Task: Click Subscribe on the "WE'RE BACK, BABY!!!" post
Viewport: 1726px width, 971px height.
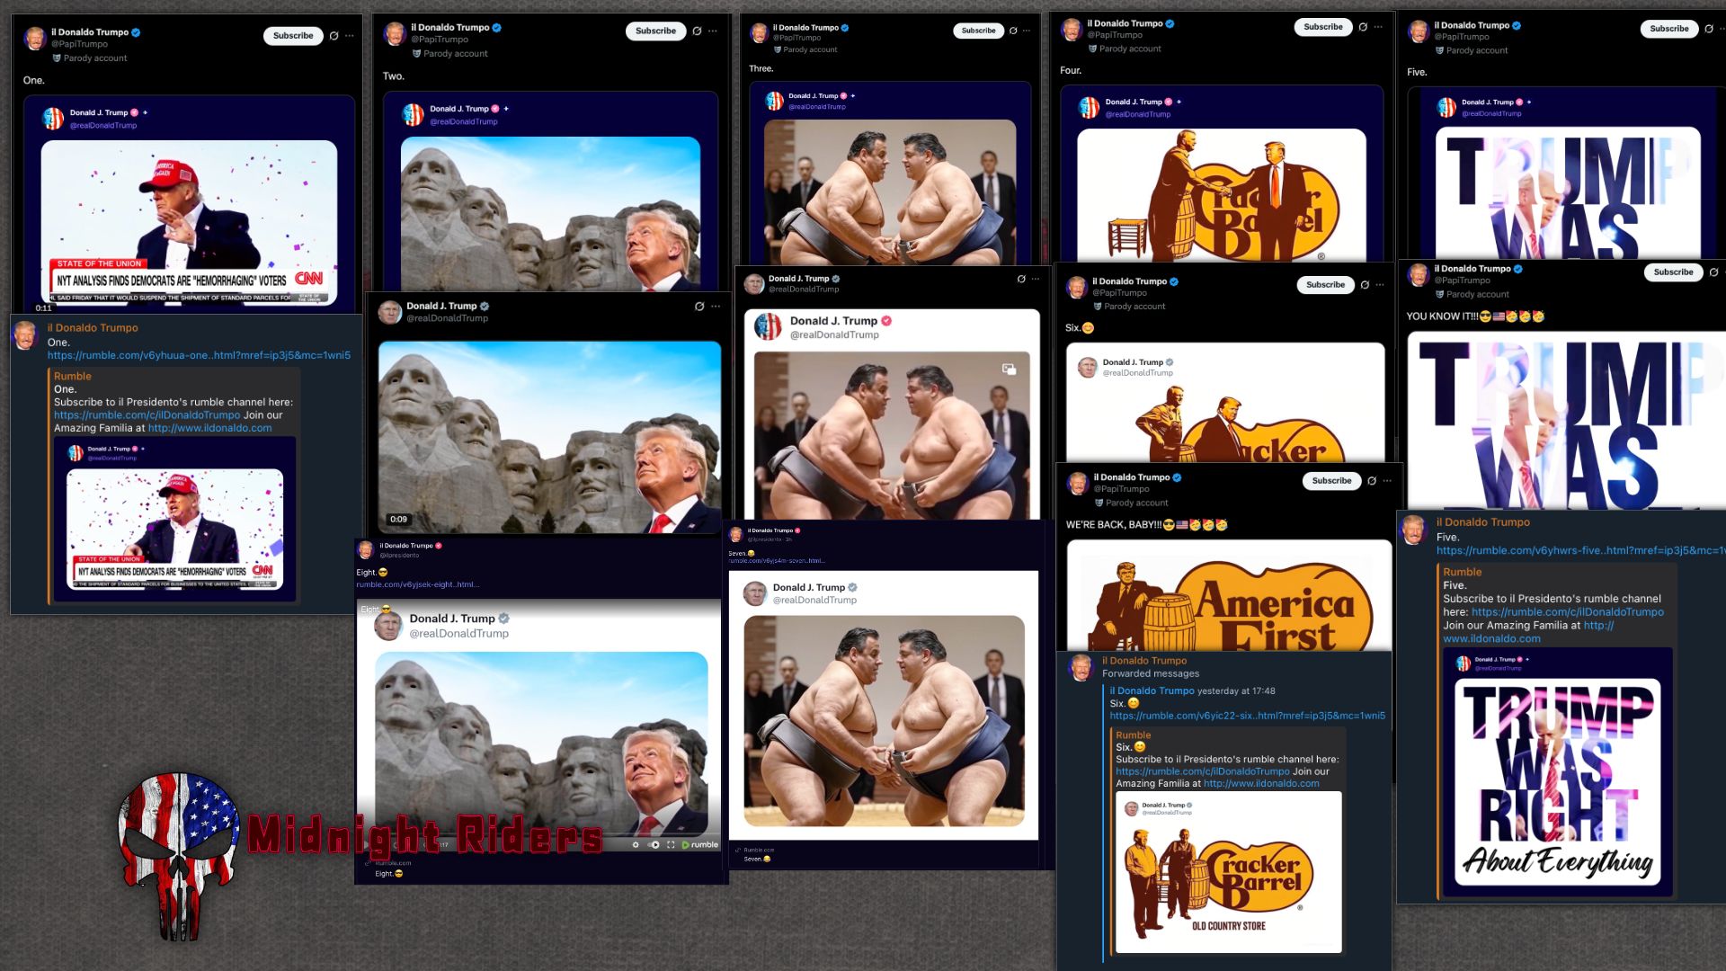Action: pyautogui.click(x=1331, y=481)
